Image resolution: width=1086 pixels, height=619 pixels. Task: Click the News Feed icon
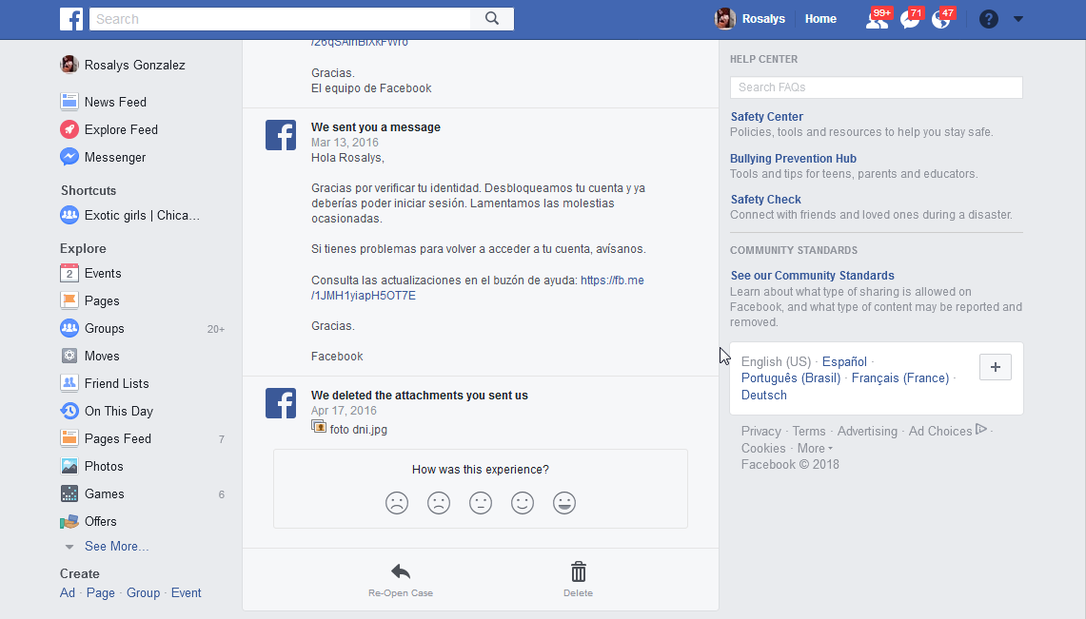[69, 102]
